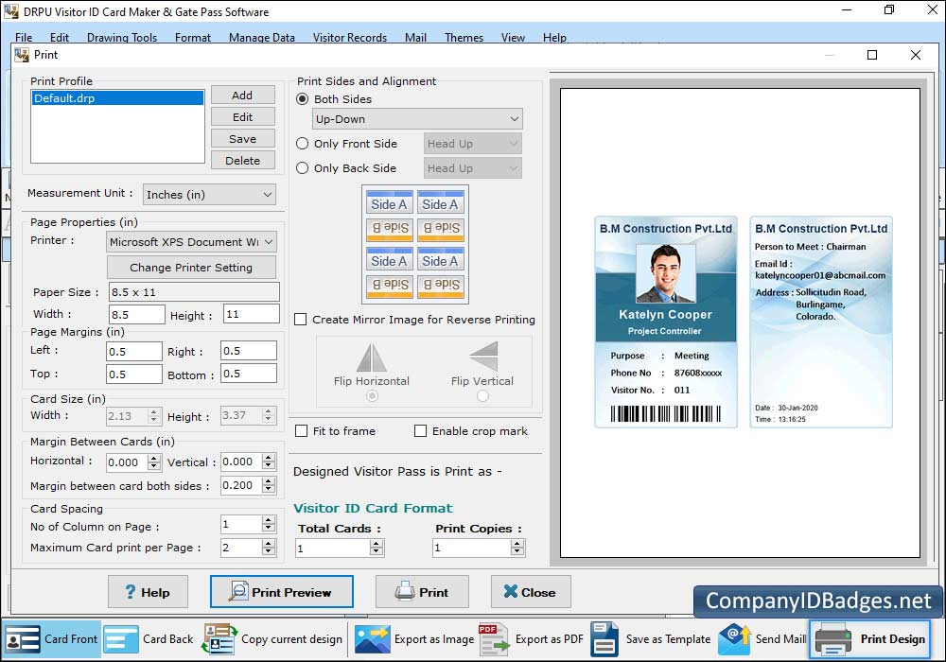Image resolution: width=946 pixels, height=662 pixels.
Task: Click the back ID card preview thumbnail
Action: [821, 322]
